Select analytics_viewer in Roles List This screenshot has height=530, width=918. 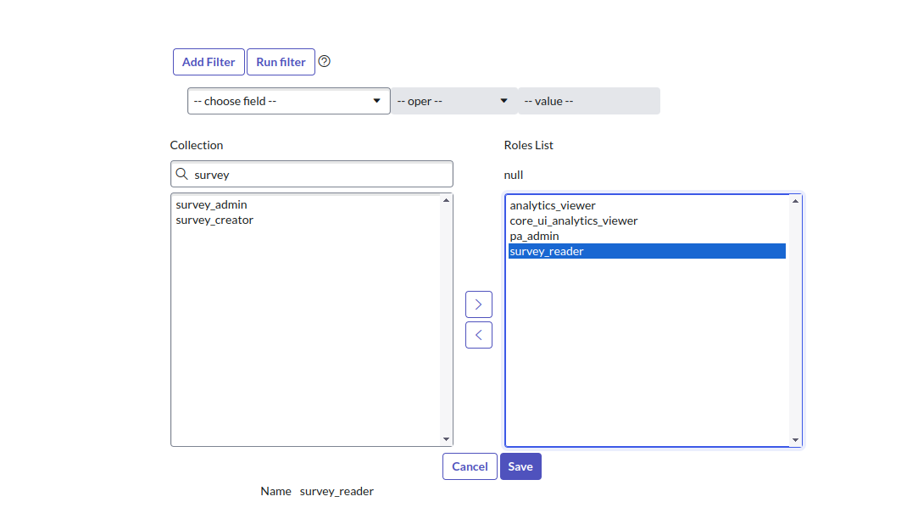point(553,206)
